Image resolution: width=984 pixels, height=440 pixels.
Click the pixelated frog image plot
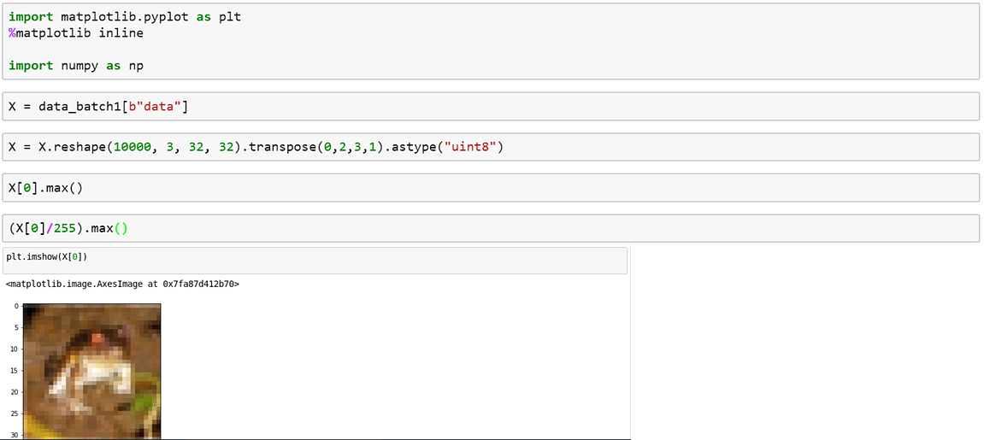pyautogui.click(x=91, y=371)
